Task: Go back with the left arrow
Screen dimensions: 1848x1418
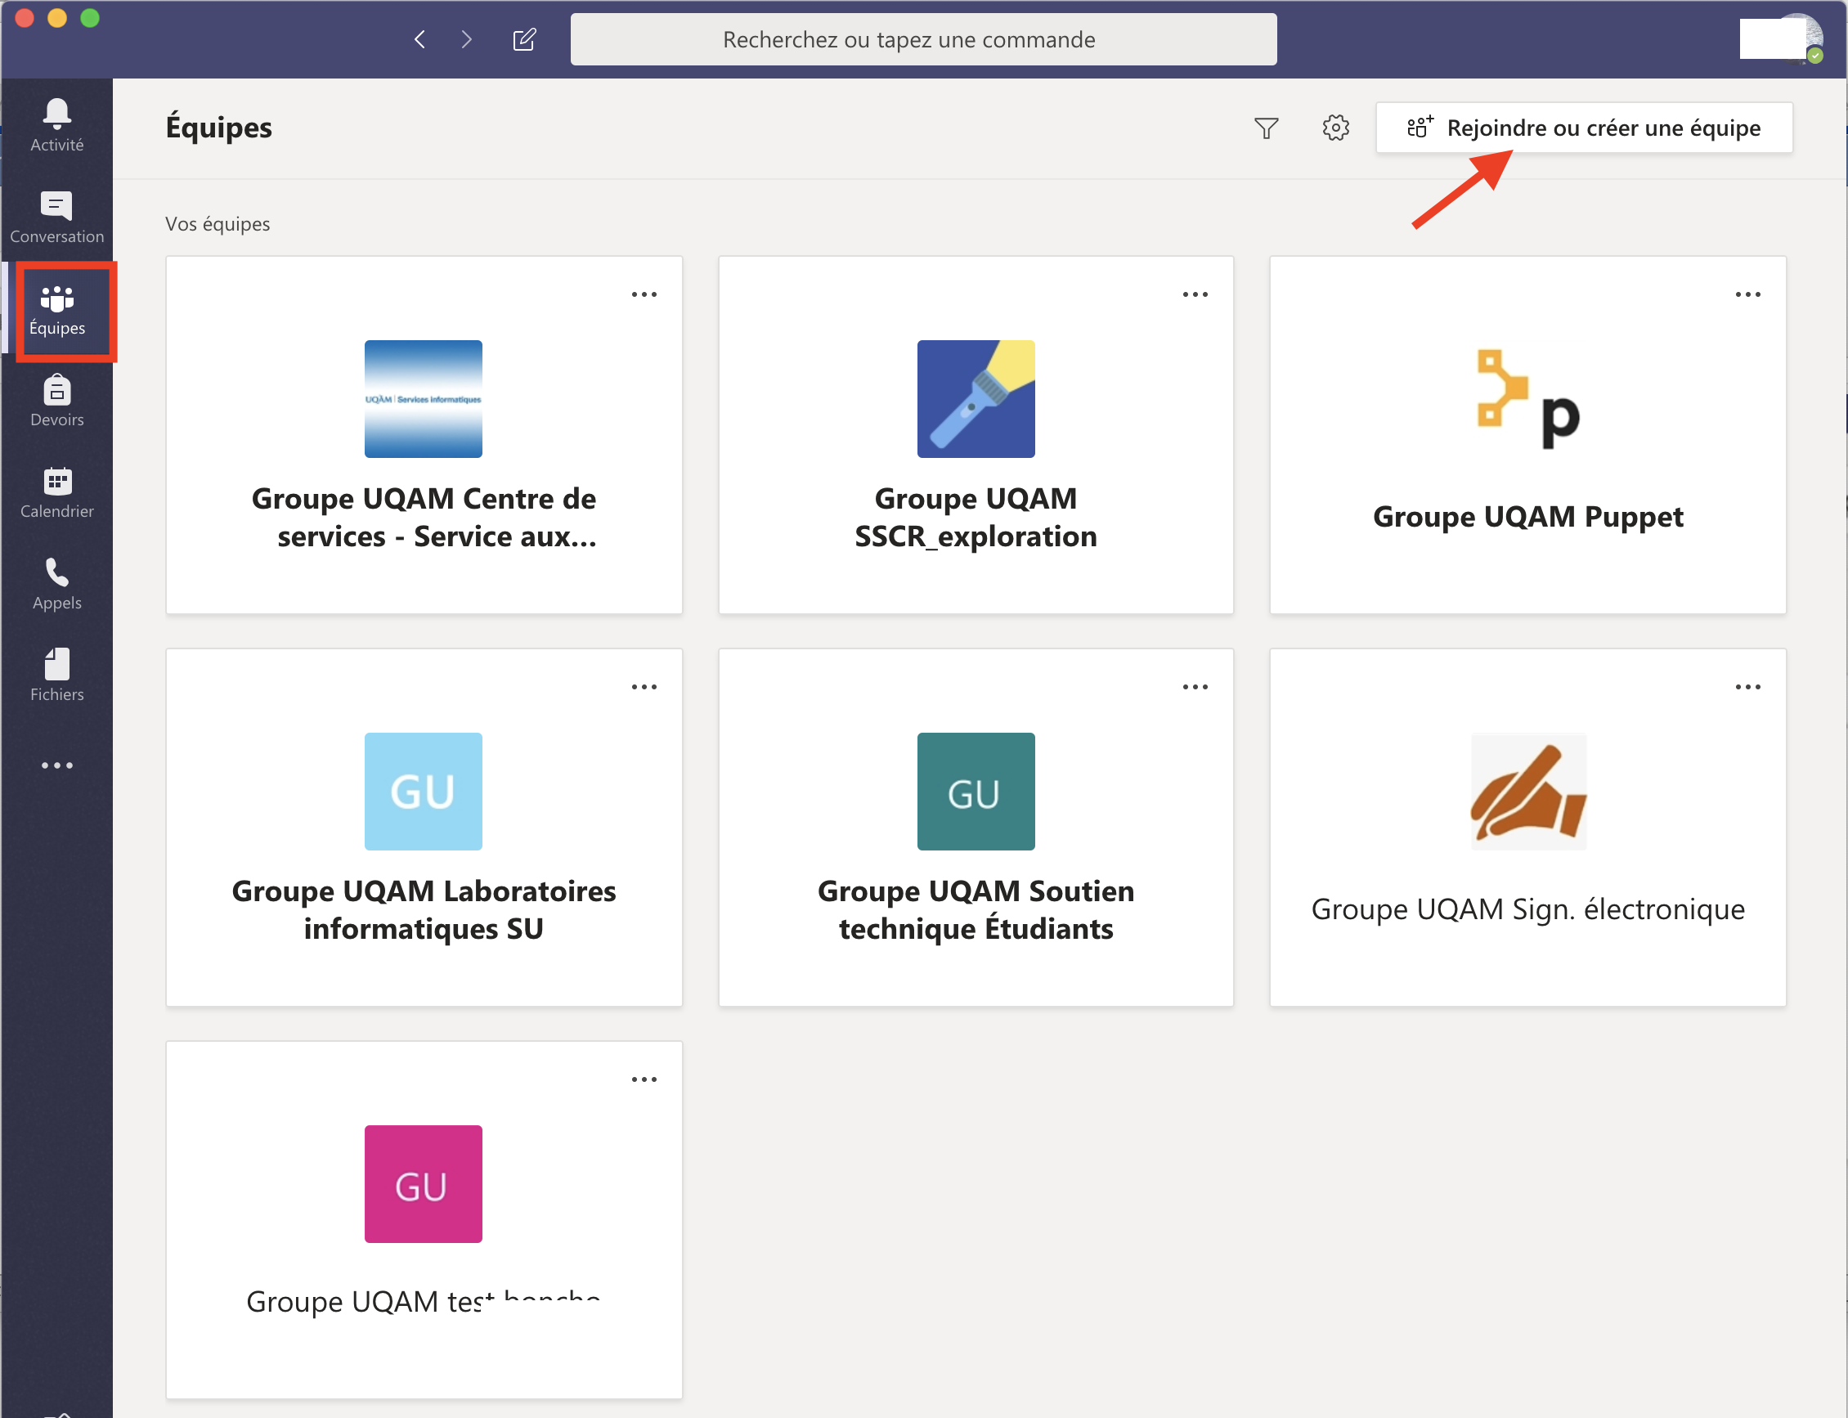Action: coord(419,38)
